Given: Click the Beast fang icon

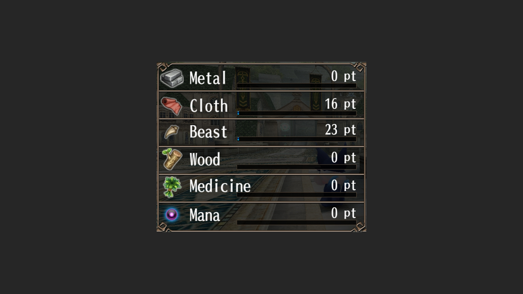Looking at the screenshot, I should coord(172,132).
